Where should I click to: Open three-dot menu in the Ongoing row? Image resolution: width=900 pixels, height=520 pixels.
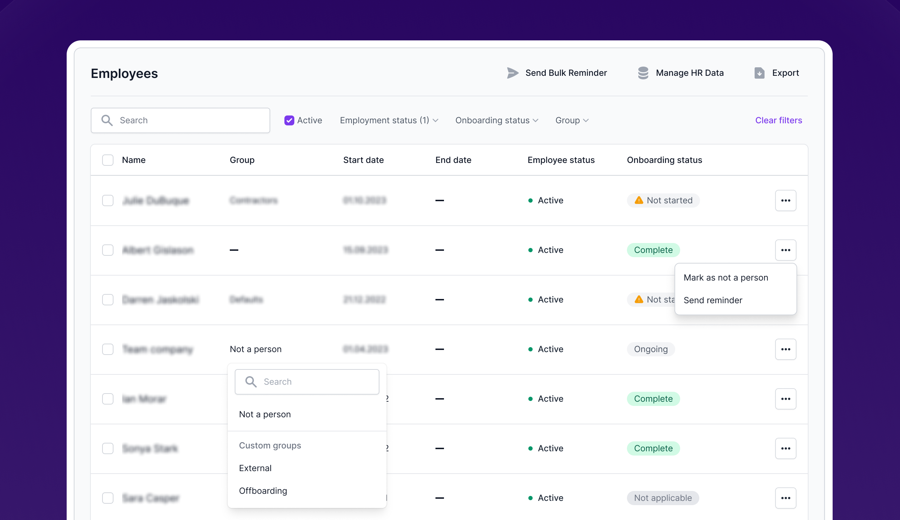click(785, 349)
